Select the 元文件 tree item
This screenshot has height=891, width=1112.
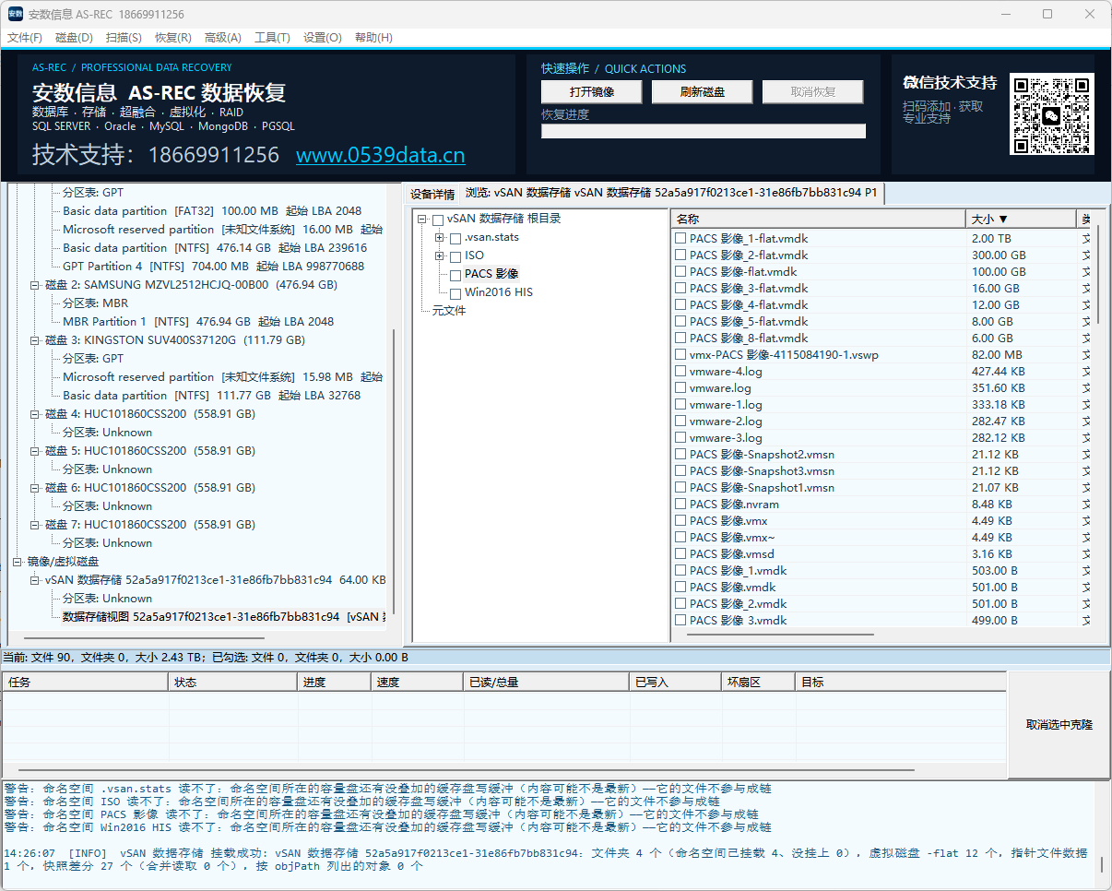[449, 311]
